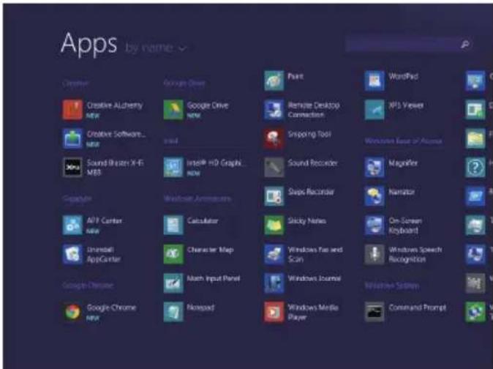This screenshot has height=369, width=493.
Task: Open the Windows Fax and Scan icon
Action: point(274,254)
